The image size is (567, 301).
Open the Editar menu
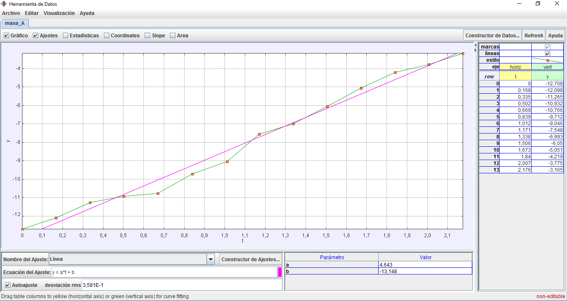click(32, 13)
